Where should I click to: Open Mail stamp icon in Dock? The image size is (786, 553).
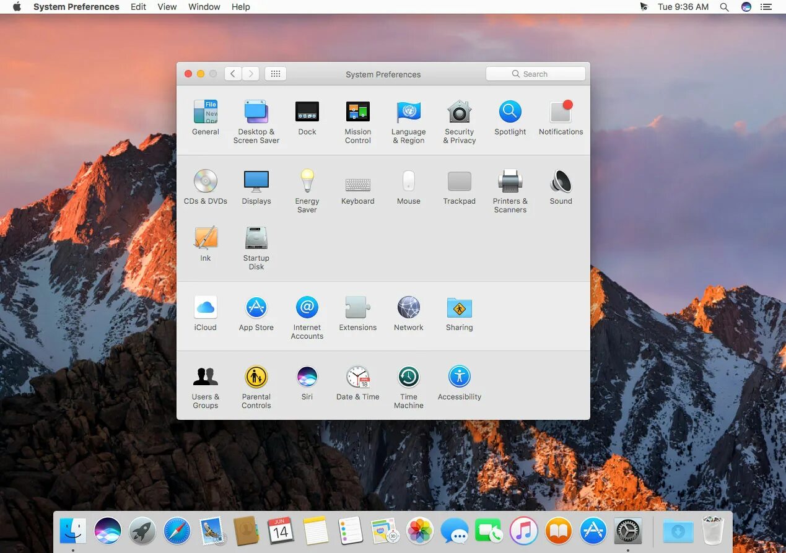point(212,531)
